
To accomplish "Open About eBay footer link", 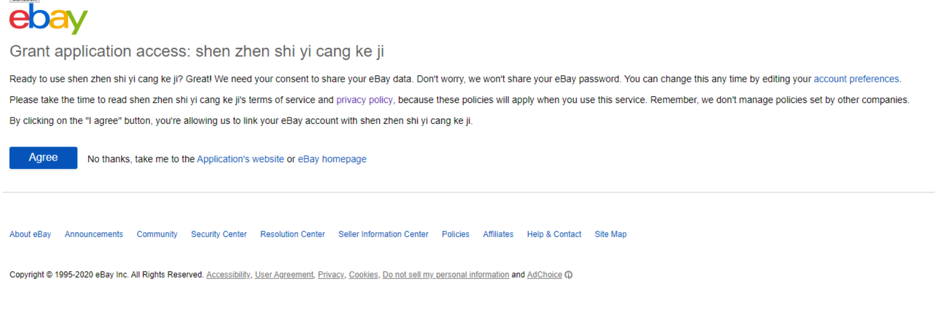I will tap(30, 234).
